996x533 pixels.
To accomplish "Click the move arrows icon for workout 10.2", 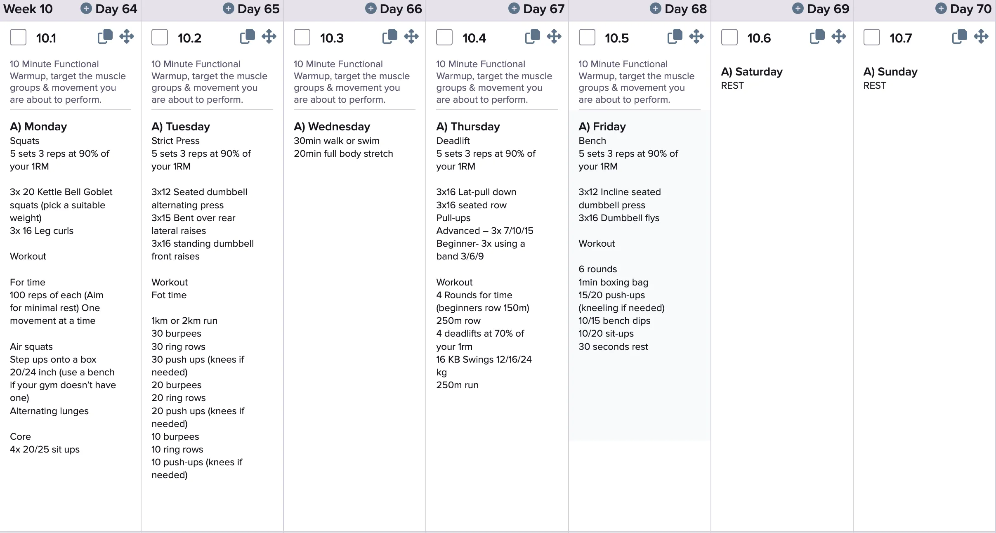I will coord(269,37).
